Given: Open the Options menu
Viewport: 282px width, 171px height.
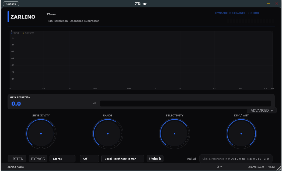Looking at the screenshot, I should tap(11, 4).
